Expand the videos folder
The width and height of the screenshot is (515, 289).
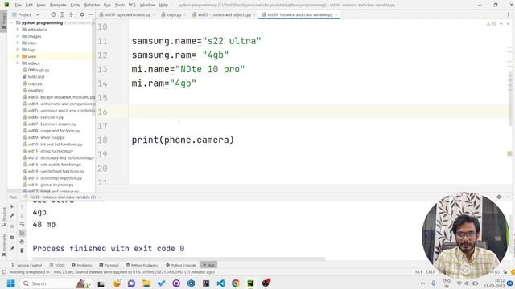pos(18,63)
